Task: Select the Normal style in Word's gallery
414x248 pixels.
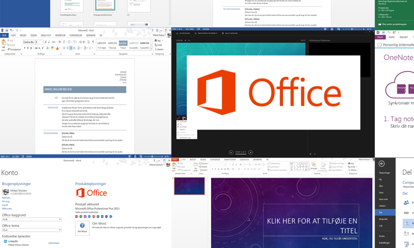Action: click(112, 45)
